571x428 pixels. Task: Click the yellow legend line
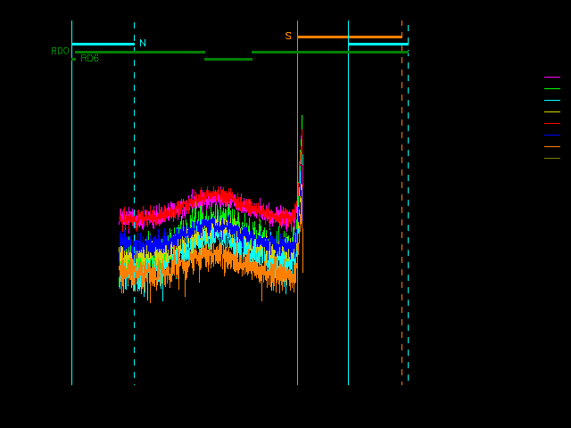552,112
